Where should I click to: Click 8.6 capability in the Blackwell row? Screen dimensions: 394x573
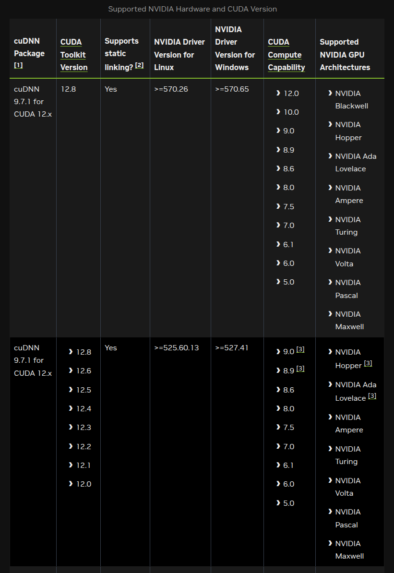289,169
